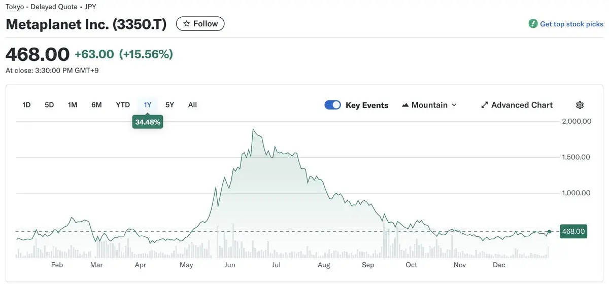Click the 468.00 price label on axis

point(573,232)
